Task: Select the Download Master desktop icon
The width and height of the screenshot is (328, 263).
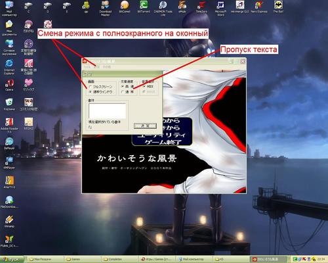Action: (106, 8)
